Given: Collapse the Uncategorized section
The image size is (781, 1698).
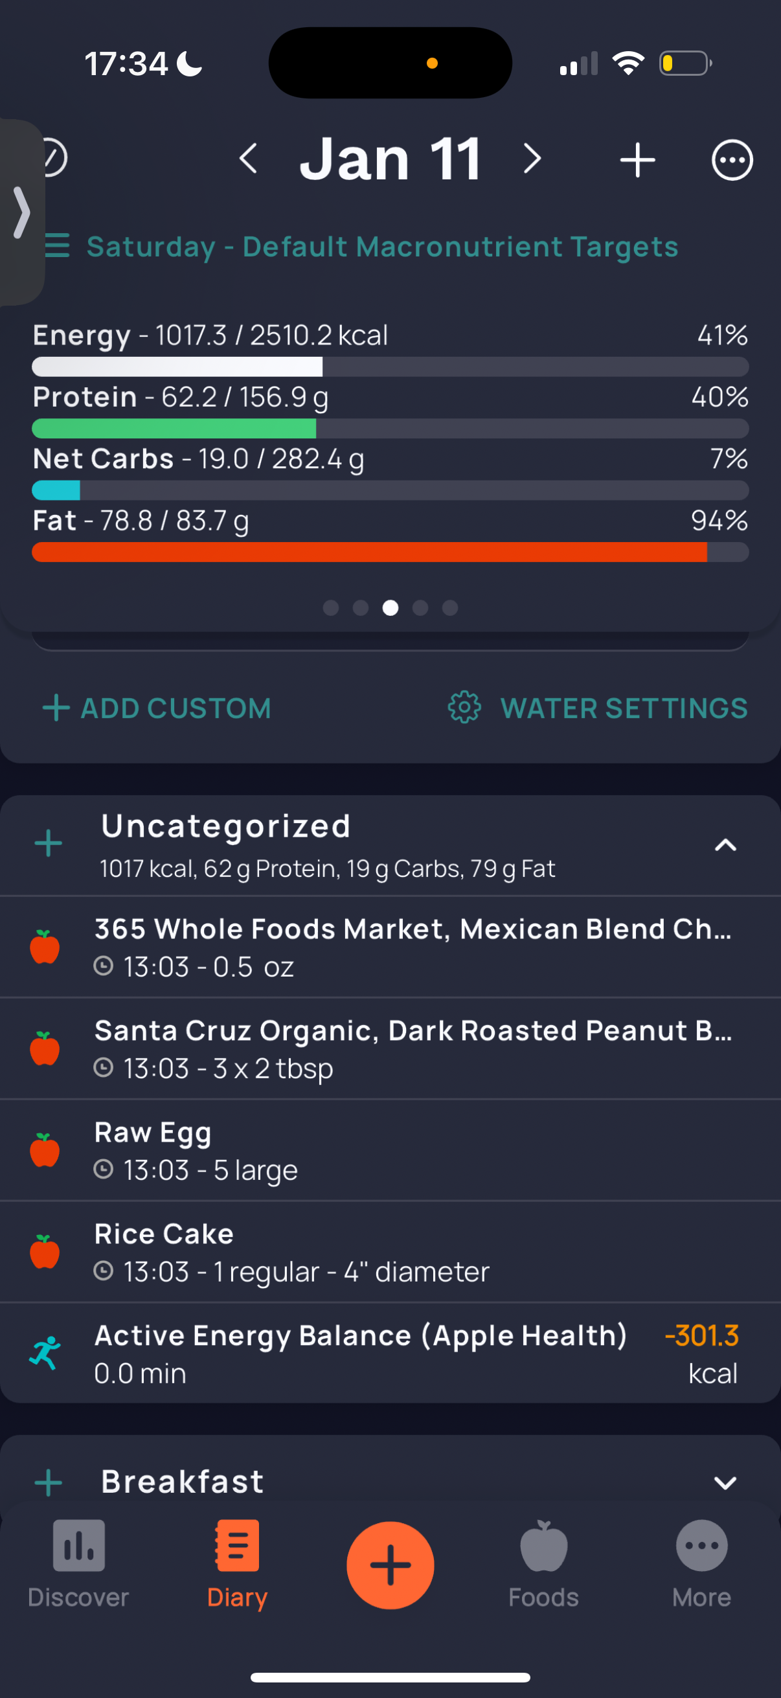Looking at the screenshot, I should 725,844.
